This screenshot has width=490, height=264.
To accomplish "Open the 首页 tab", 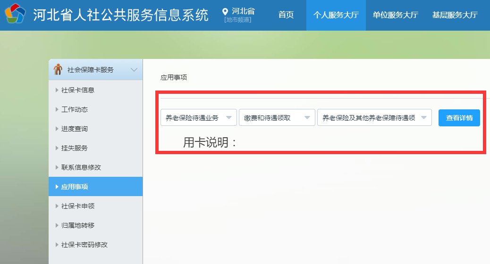I will click(286, 15).
